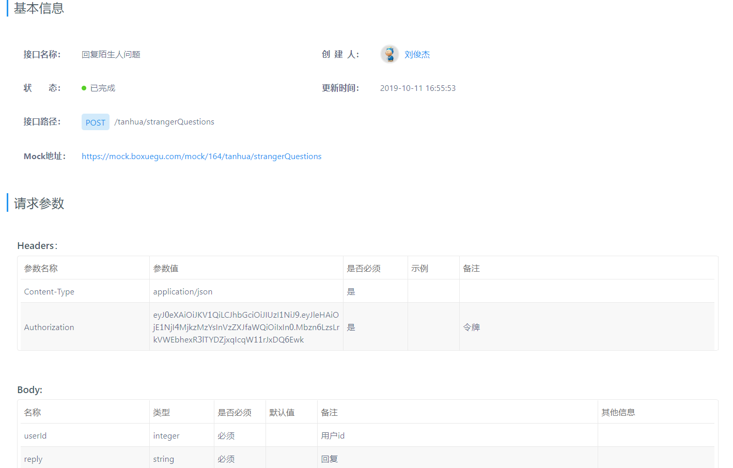This screenshot has height=468, width=733.
Task: Click the reply row name cell
Action: click(85, 458)
